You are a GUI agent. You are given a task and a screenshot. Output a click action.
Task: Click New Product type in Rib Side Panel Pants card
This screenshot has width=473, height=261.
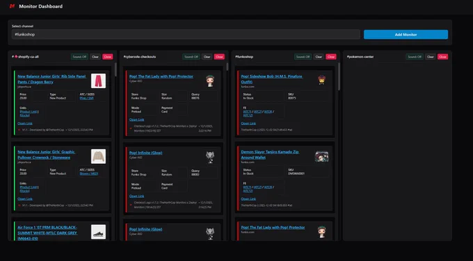(x=58, y=98)
